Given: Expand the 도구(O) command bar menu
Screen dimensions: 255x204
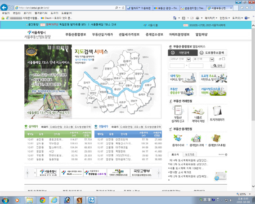Looking at the screenshot, I should click(237, 18).
